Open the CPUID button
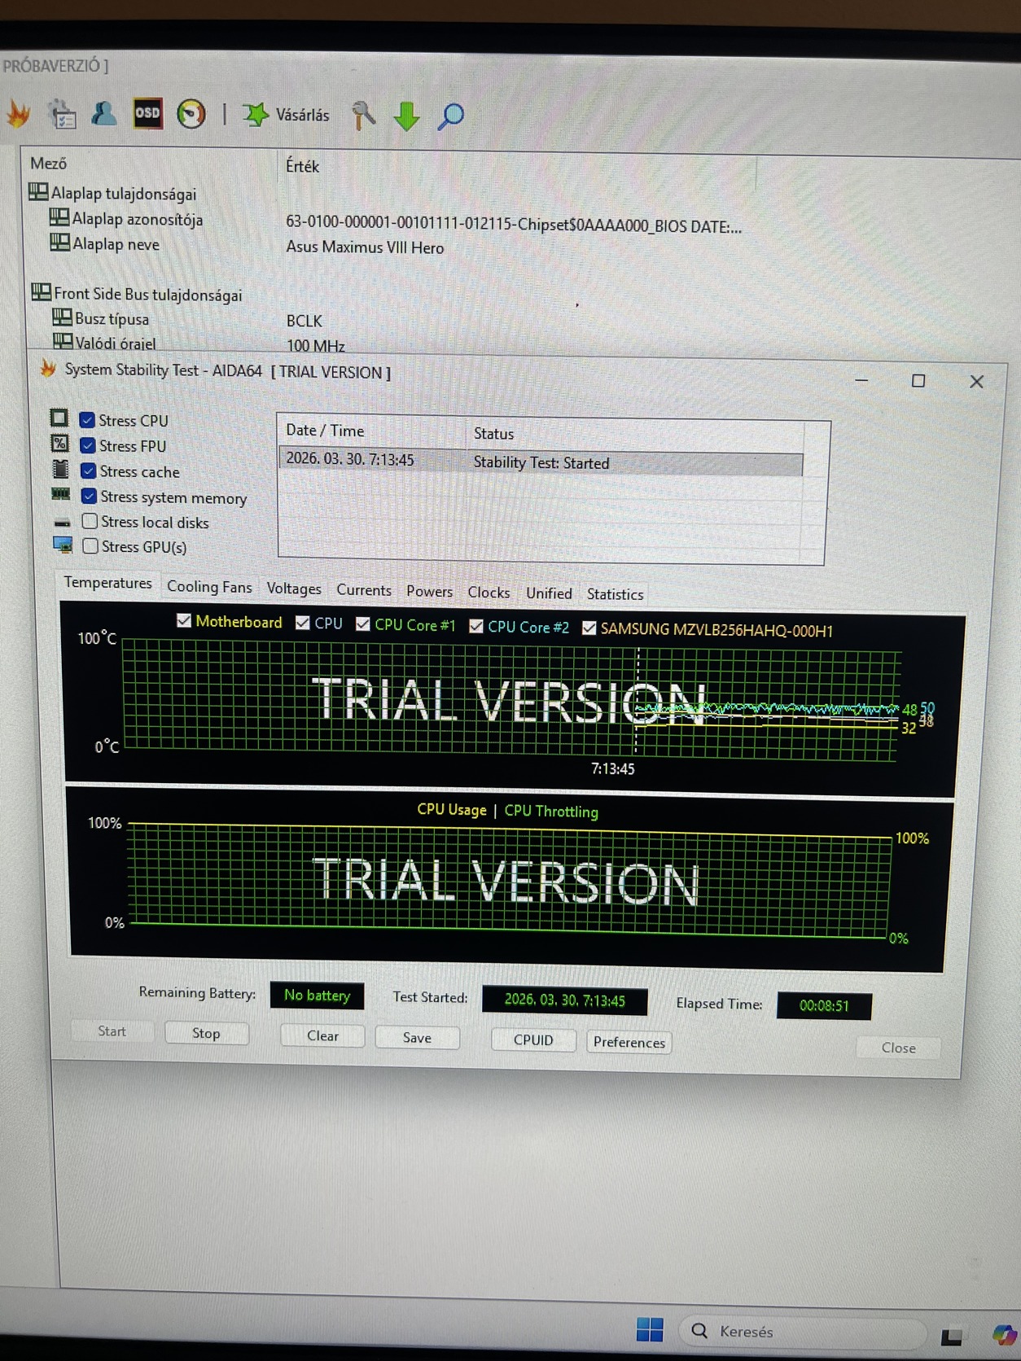This screenshot has width=1021, height=1361. (533, 1040)
